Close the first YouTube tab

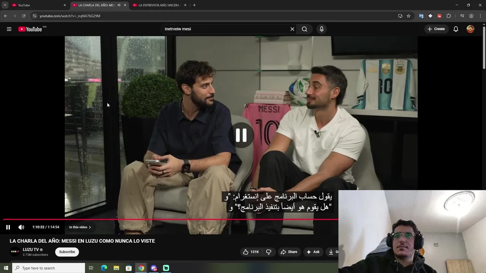coord(65,5)
